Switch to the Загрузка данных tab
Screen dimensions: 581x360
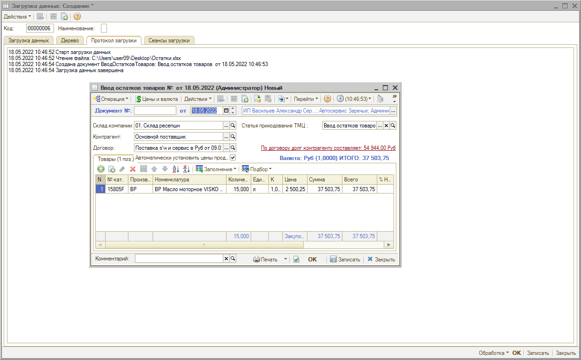[x=29, y=40]
